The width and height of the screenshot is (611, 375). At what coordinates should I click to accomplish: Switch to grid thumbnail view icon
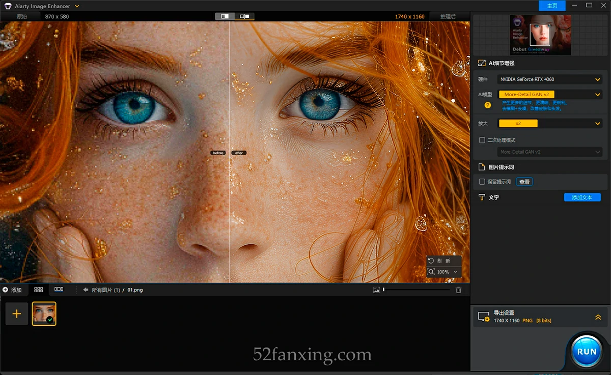pos(39,290)
